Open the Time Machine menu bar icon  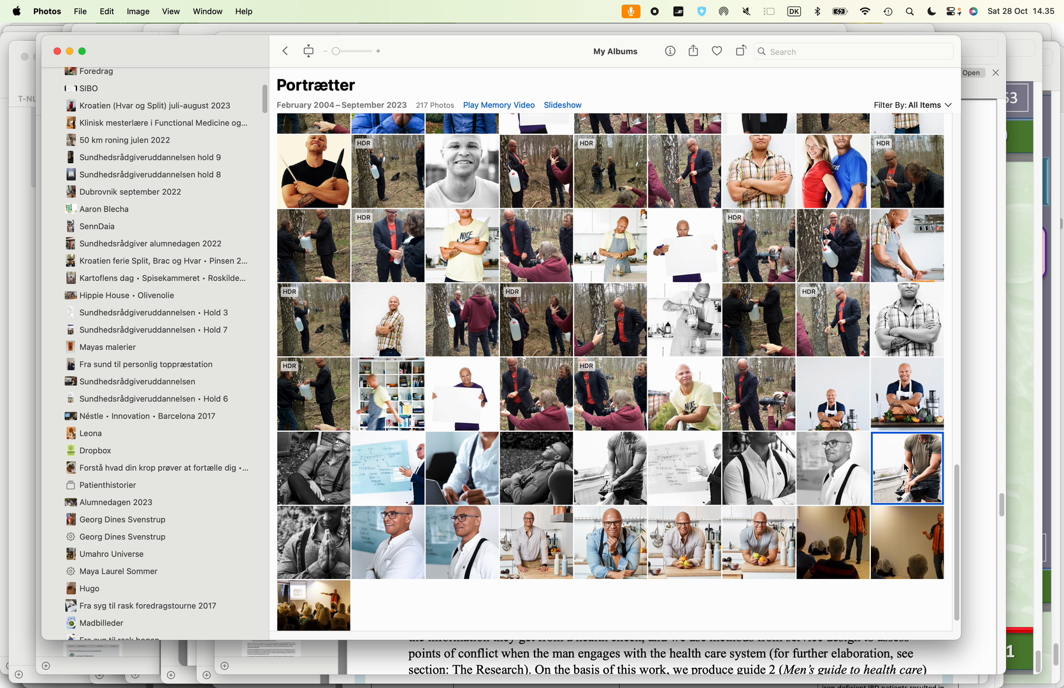click(888, 11)
